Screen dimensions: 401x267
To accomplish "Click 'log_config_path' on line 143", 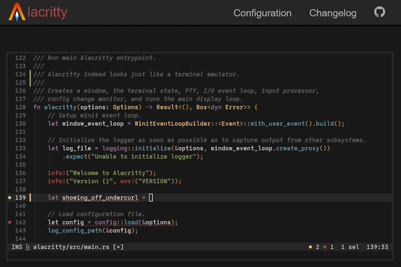I will [x=74, y=231].
